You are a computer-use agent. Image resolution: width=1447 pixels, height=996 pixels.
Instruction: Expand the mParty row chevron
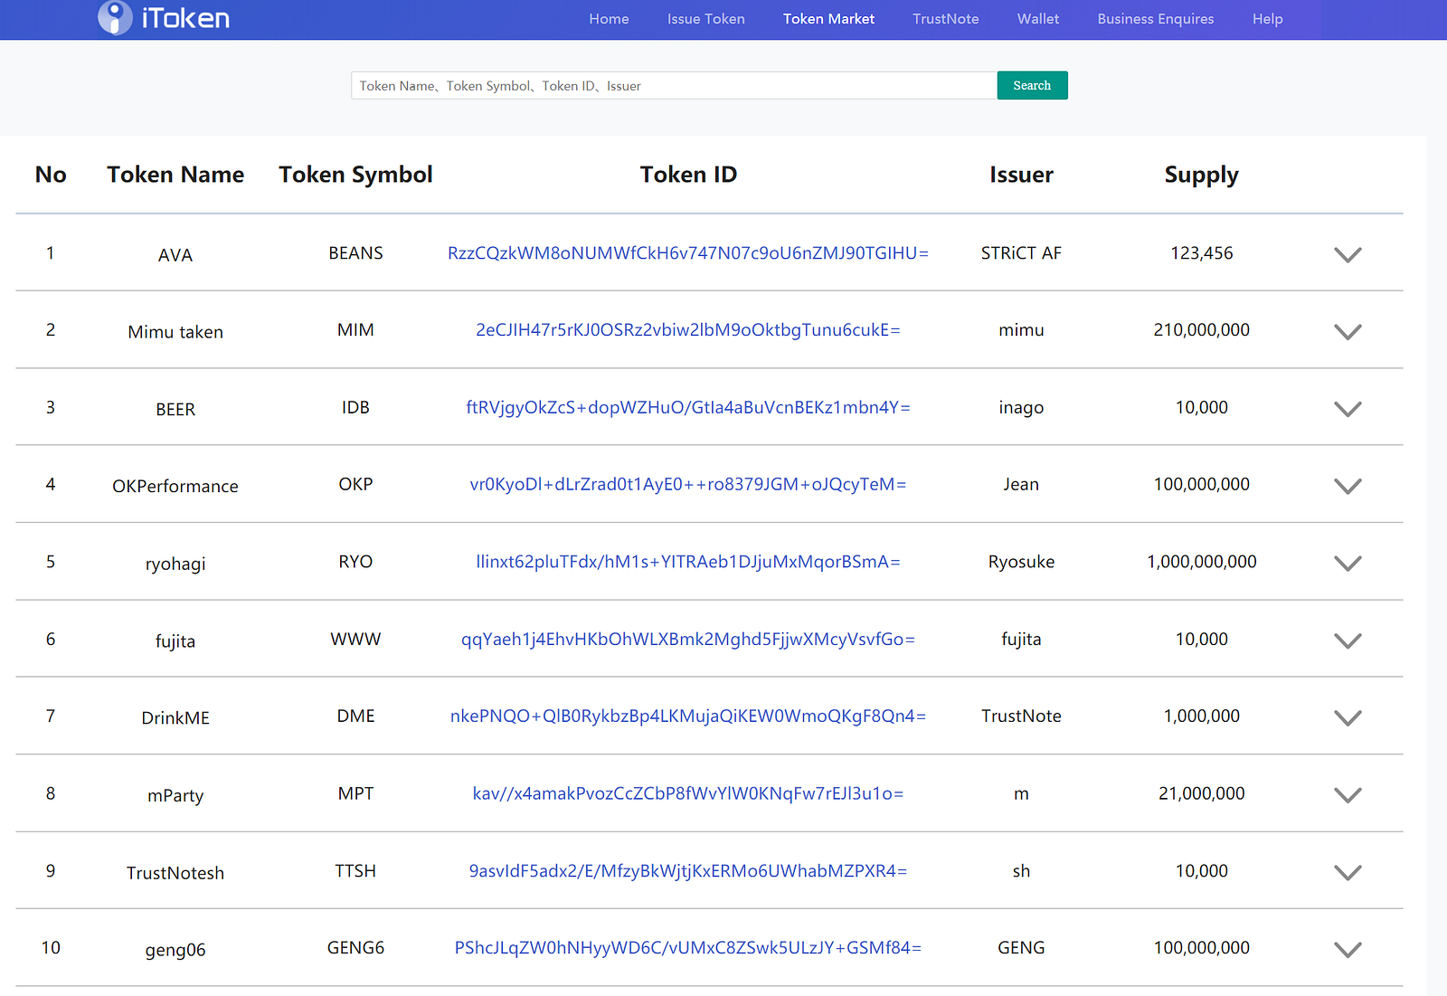click(1348, 795)
